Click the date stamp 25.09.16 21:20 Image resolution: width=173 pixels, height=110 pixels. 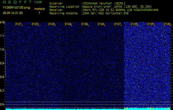point(13,13)
